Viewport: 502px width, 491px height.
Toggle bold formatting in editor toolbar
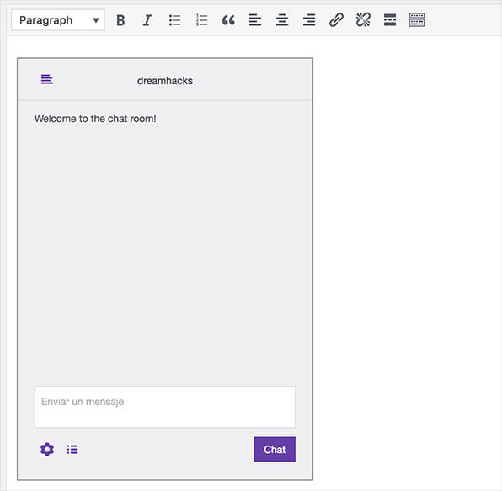click(120, 20)
